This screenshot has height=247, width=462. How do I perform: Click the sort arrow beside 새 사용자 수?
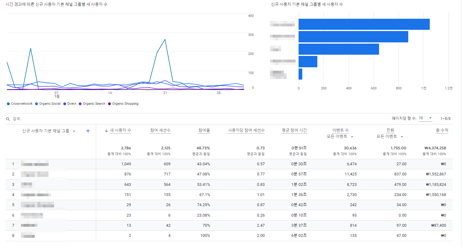(107, 131)
